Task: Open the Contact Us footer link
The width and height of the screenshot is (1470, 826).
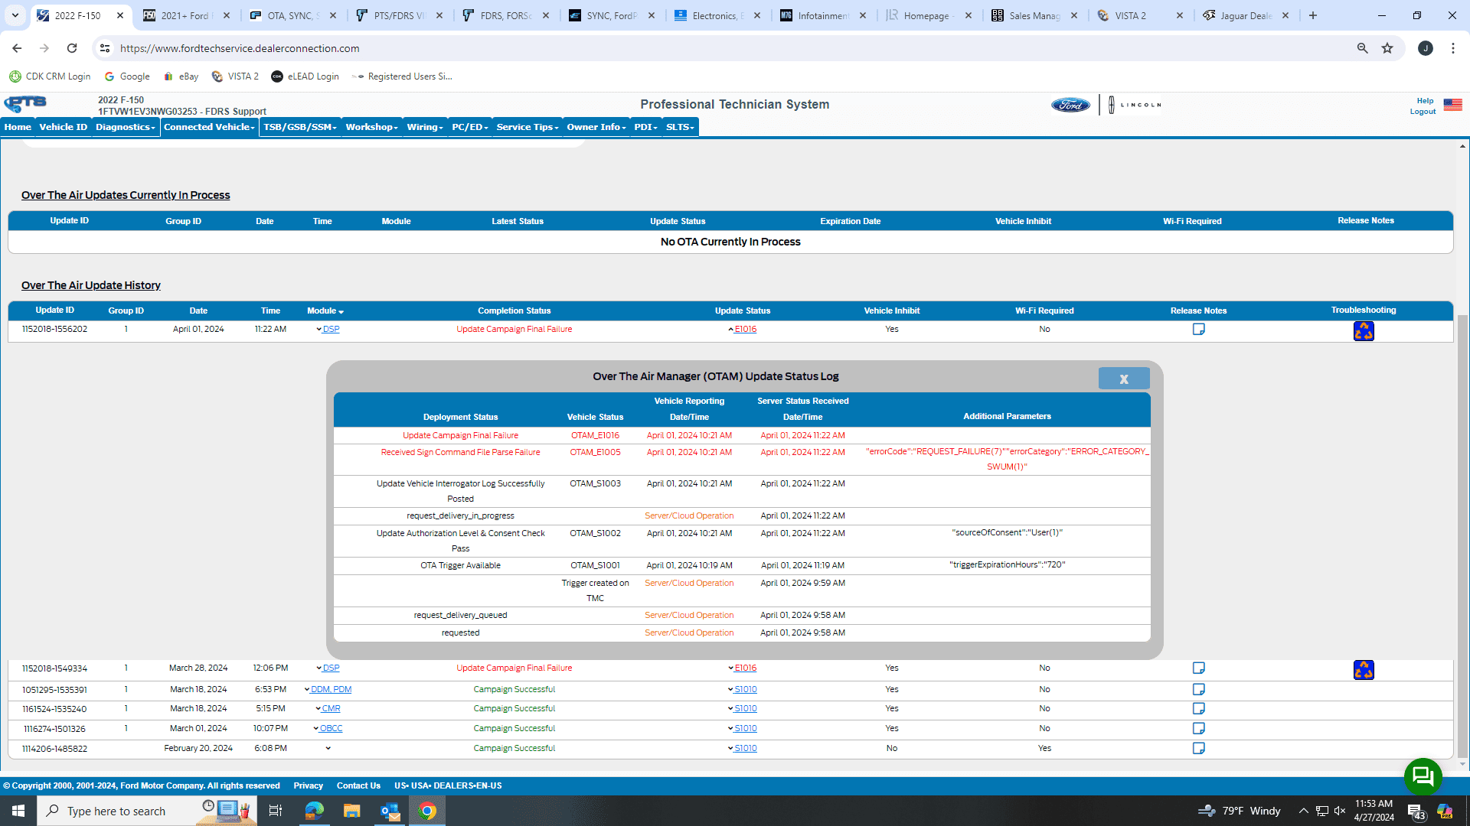Action: [358, 785]
